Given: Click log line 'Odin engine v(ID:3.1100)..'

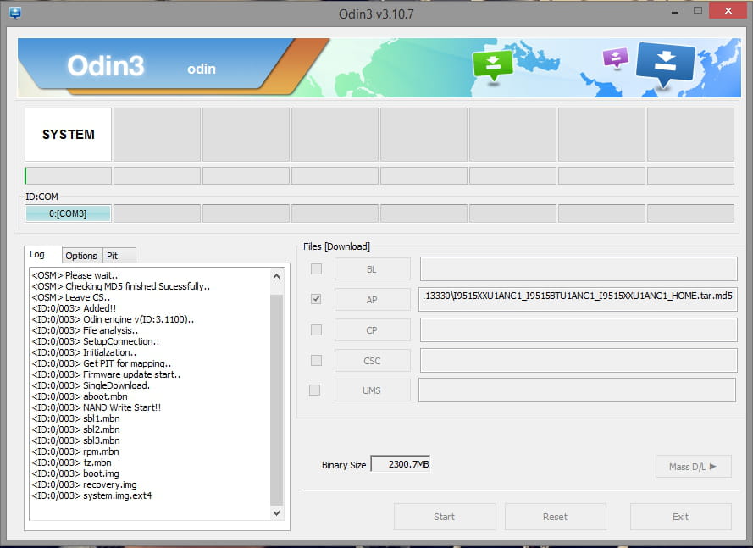Looking at the screenshot, I should point(113,319).
